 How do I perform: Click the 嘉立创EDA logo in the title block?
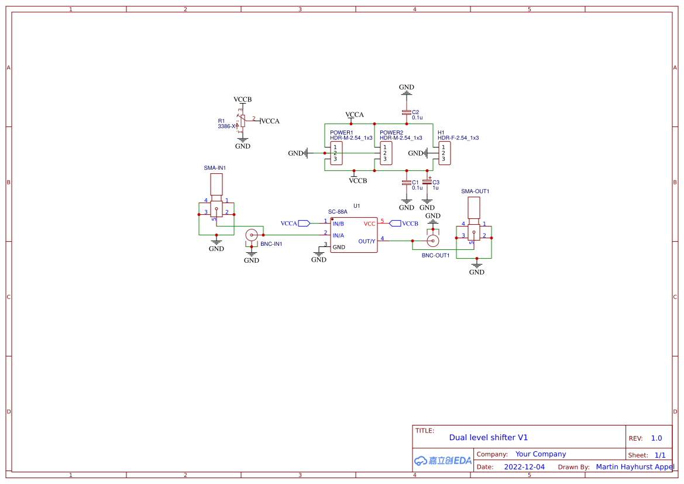442,461
